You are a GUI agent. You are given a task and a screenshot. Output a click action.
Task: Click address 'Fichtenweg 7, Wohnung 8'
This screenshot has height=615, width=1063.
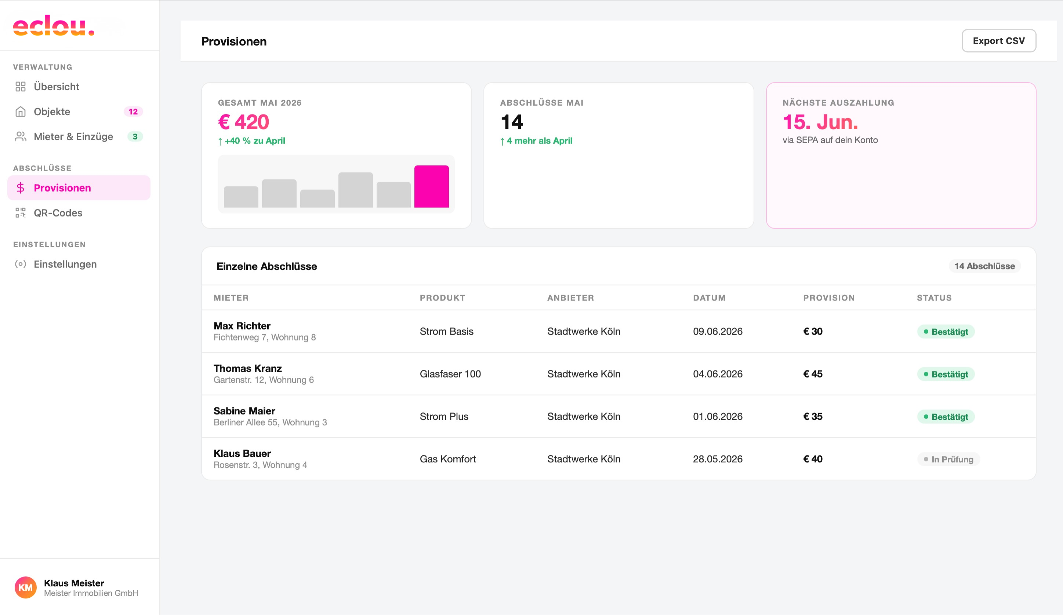265,338
